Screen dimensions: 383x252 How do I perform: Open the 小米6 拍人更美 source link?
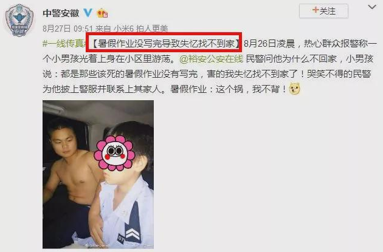[141, 29]
